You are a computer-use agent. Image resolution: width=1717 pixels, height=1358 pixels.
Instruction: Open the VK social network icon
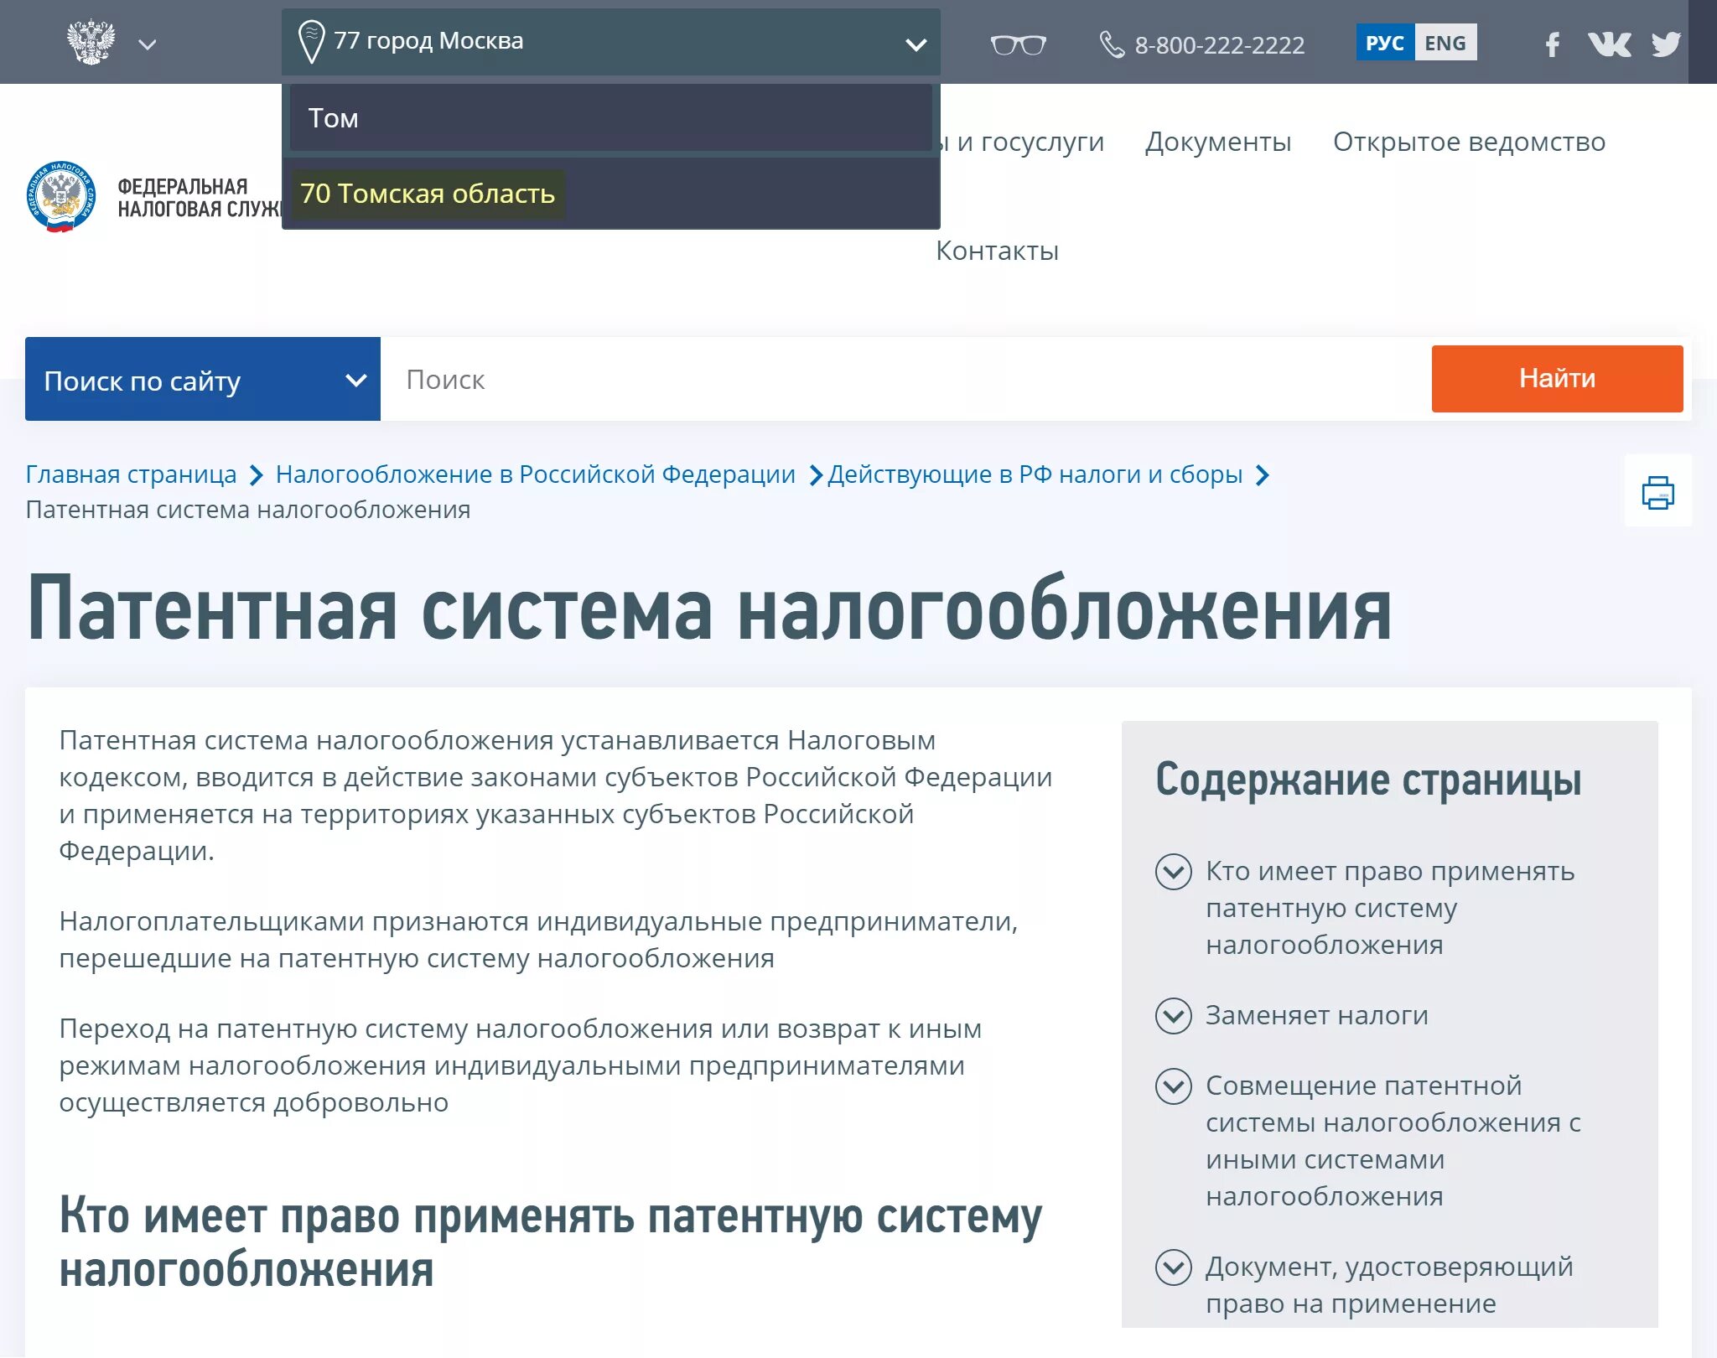(1609, 44)
